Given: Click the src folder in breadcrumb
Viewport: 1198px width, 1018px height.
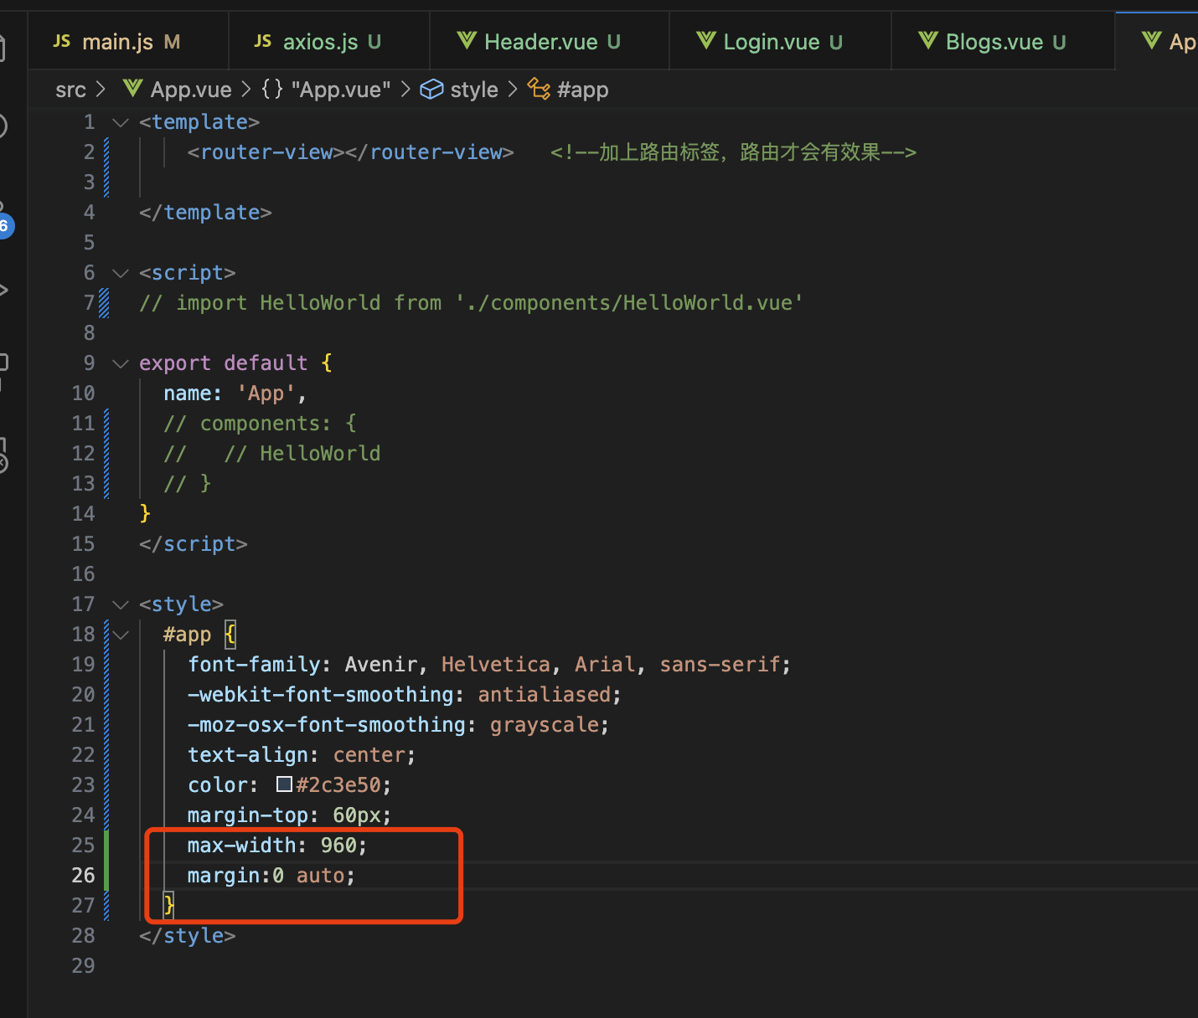Looking at the screenshot, I should click(70, 90).
